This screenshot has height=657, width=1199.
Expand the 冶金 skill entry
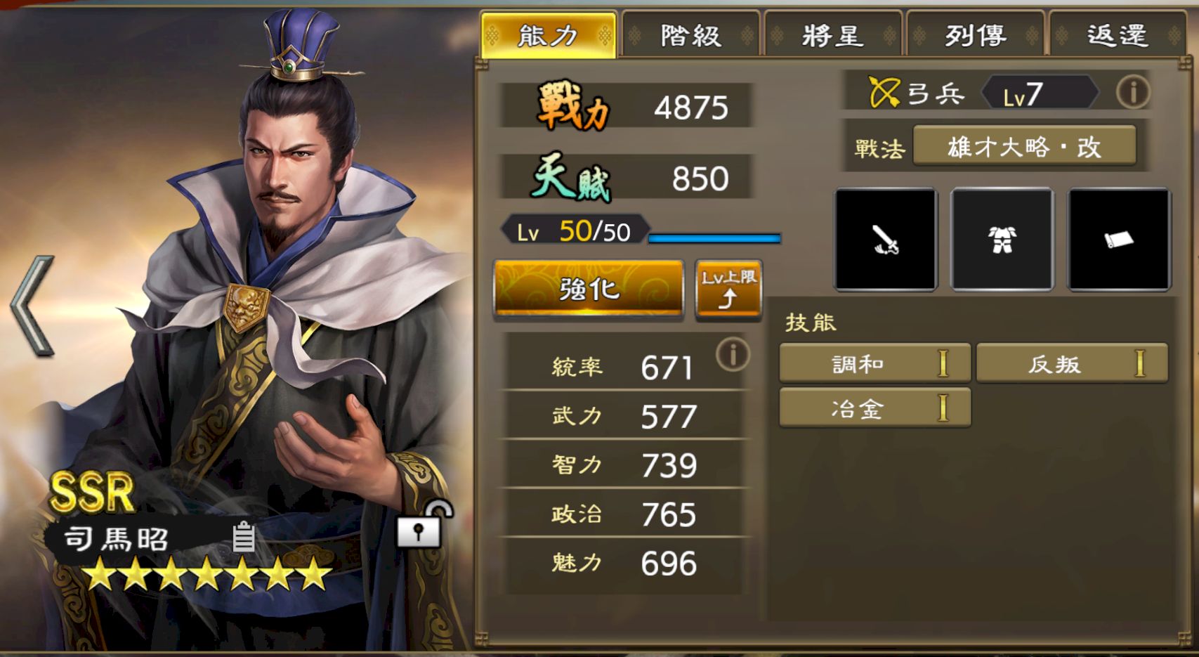coord(875,408)
